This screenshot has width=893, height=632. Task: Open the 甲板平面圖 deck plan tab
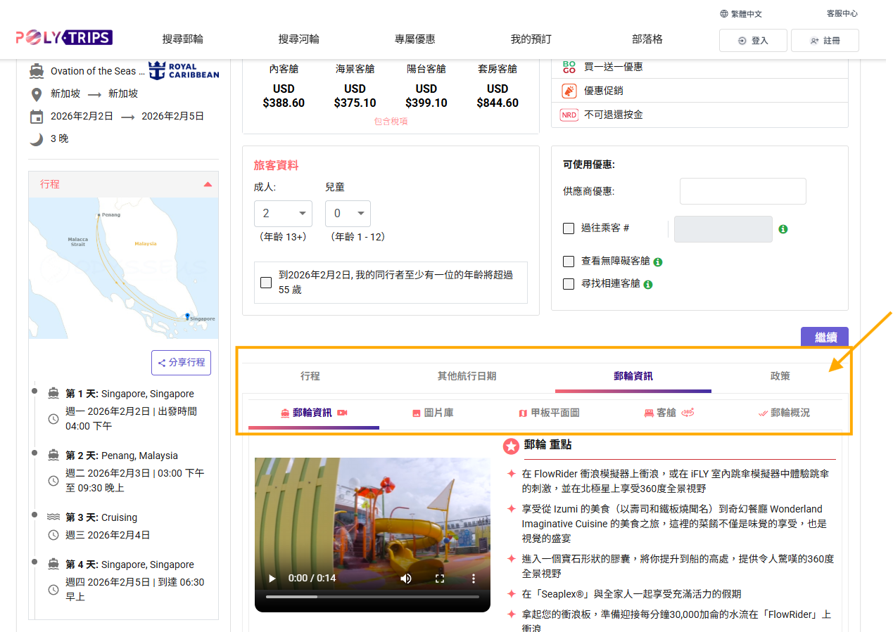click(549, 413)
